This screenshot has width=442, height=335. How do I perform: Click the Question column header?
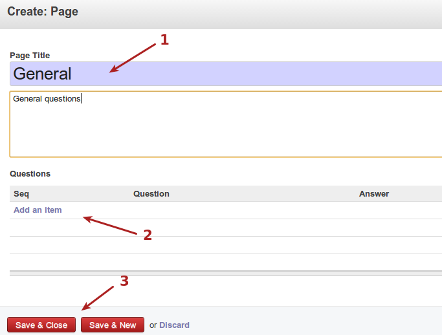151,193
